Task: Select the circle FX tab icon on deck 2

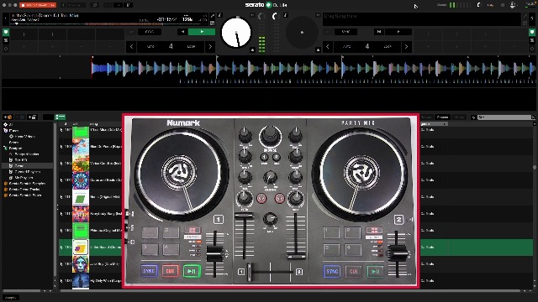Action: pos(532,49)
